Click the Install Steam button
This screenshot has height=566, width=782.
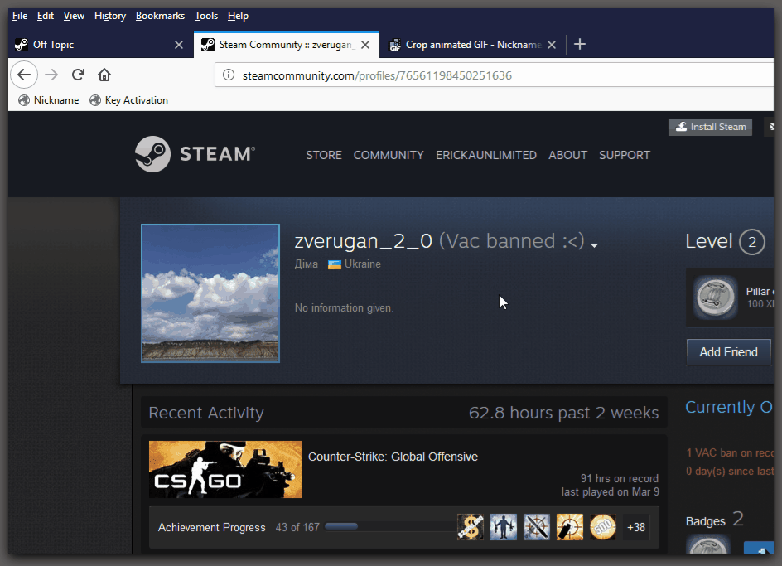[710, 127]
